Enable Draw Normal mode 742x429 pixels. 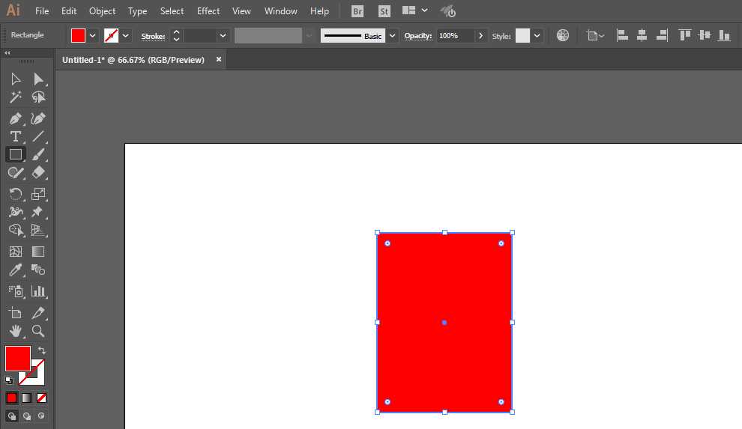[12, 416]
